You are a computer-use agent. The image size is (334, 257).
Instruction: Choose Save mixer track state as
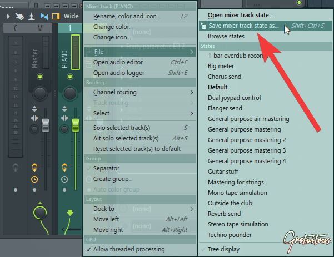coord(266,26)
